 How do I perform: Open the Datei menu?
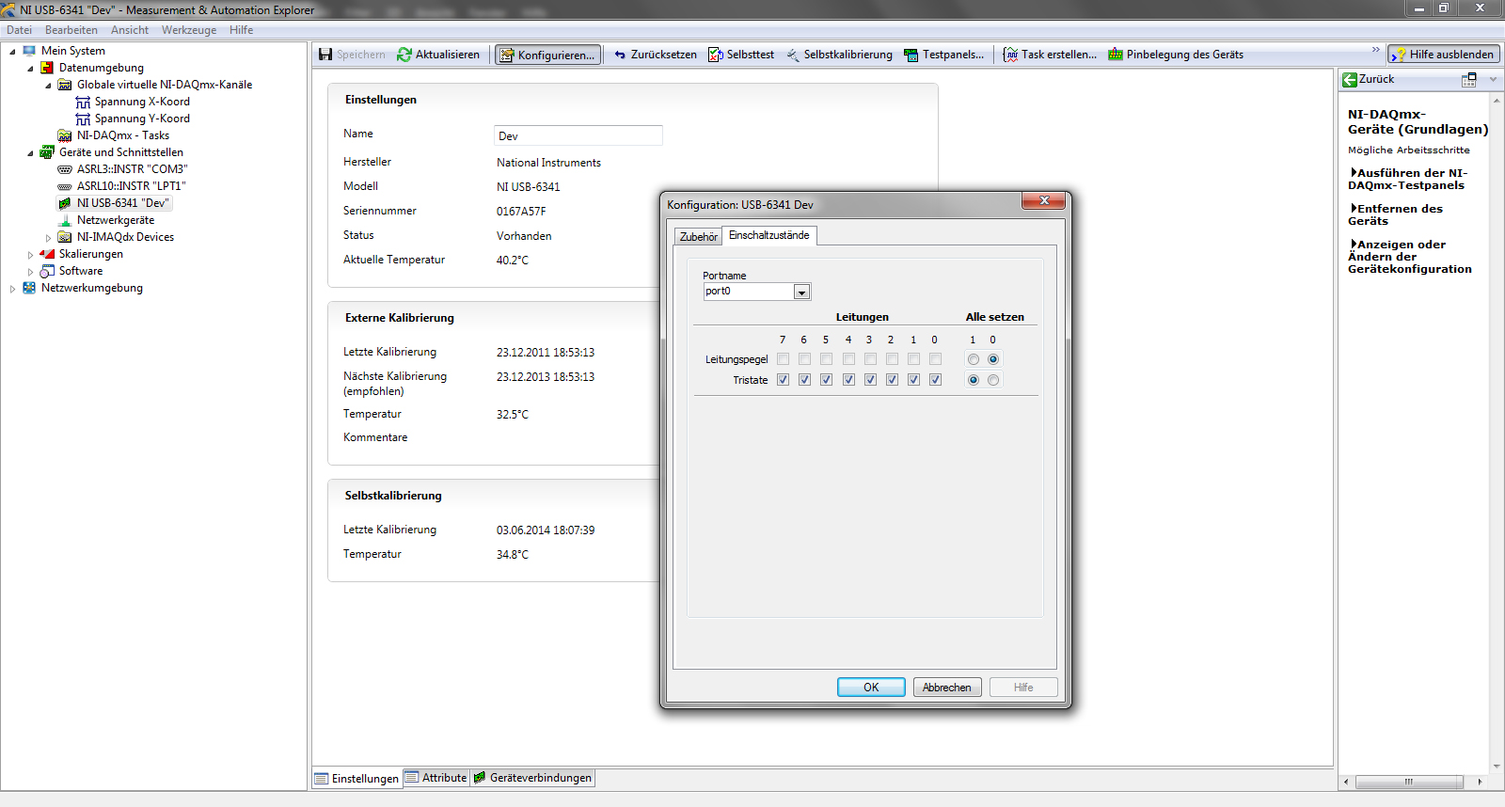[20, 30]
